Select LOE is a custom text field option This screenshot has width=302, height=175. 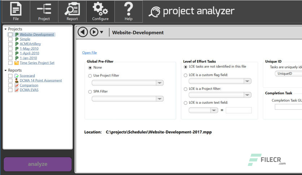(185, 103)
